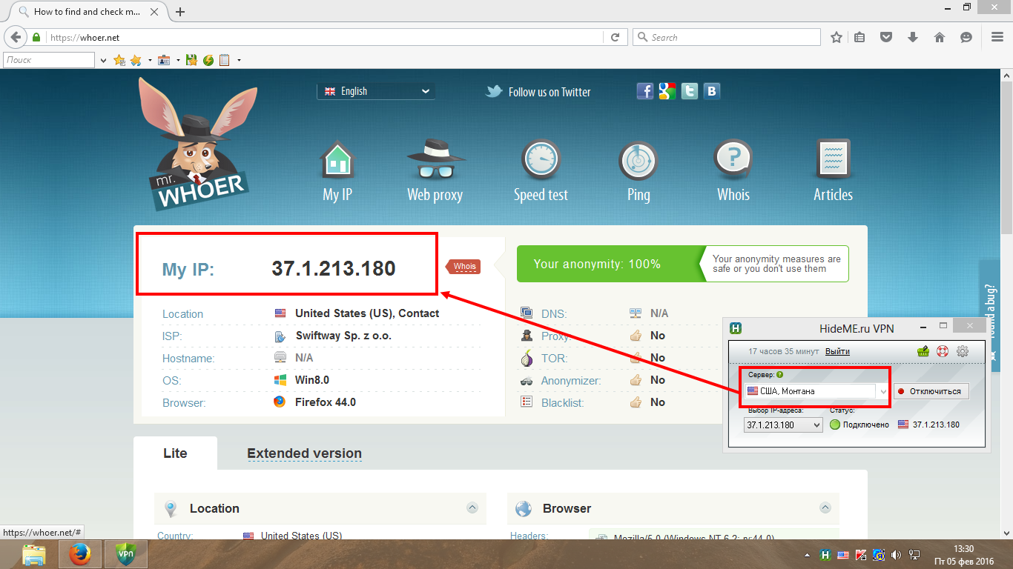The width and height of the screenshot is (1013, 569).
Task: Click the HideME H tray icon
Action: [825, 554]
